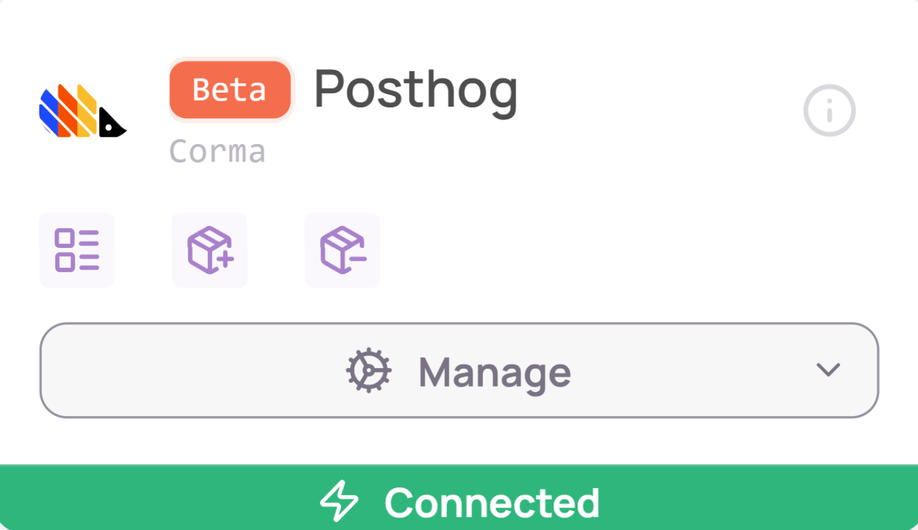Click the Connected status text

point(492,503)
